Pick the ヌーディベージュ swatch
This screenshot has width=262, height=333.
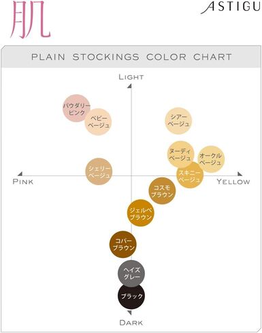point(180,154)
